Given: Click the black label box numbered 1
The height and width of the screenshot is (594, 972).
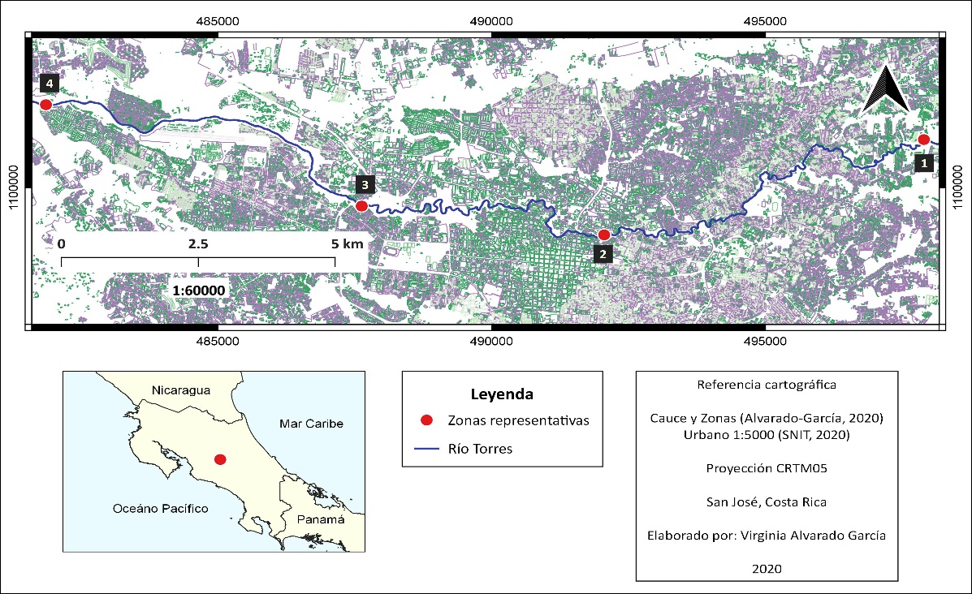Looking at the screenshot, I should pos(923,162).
